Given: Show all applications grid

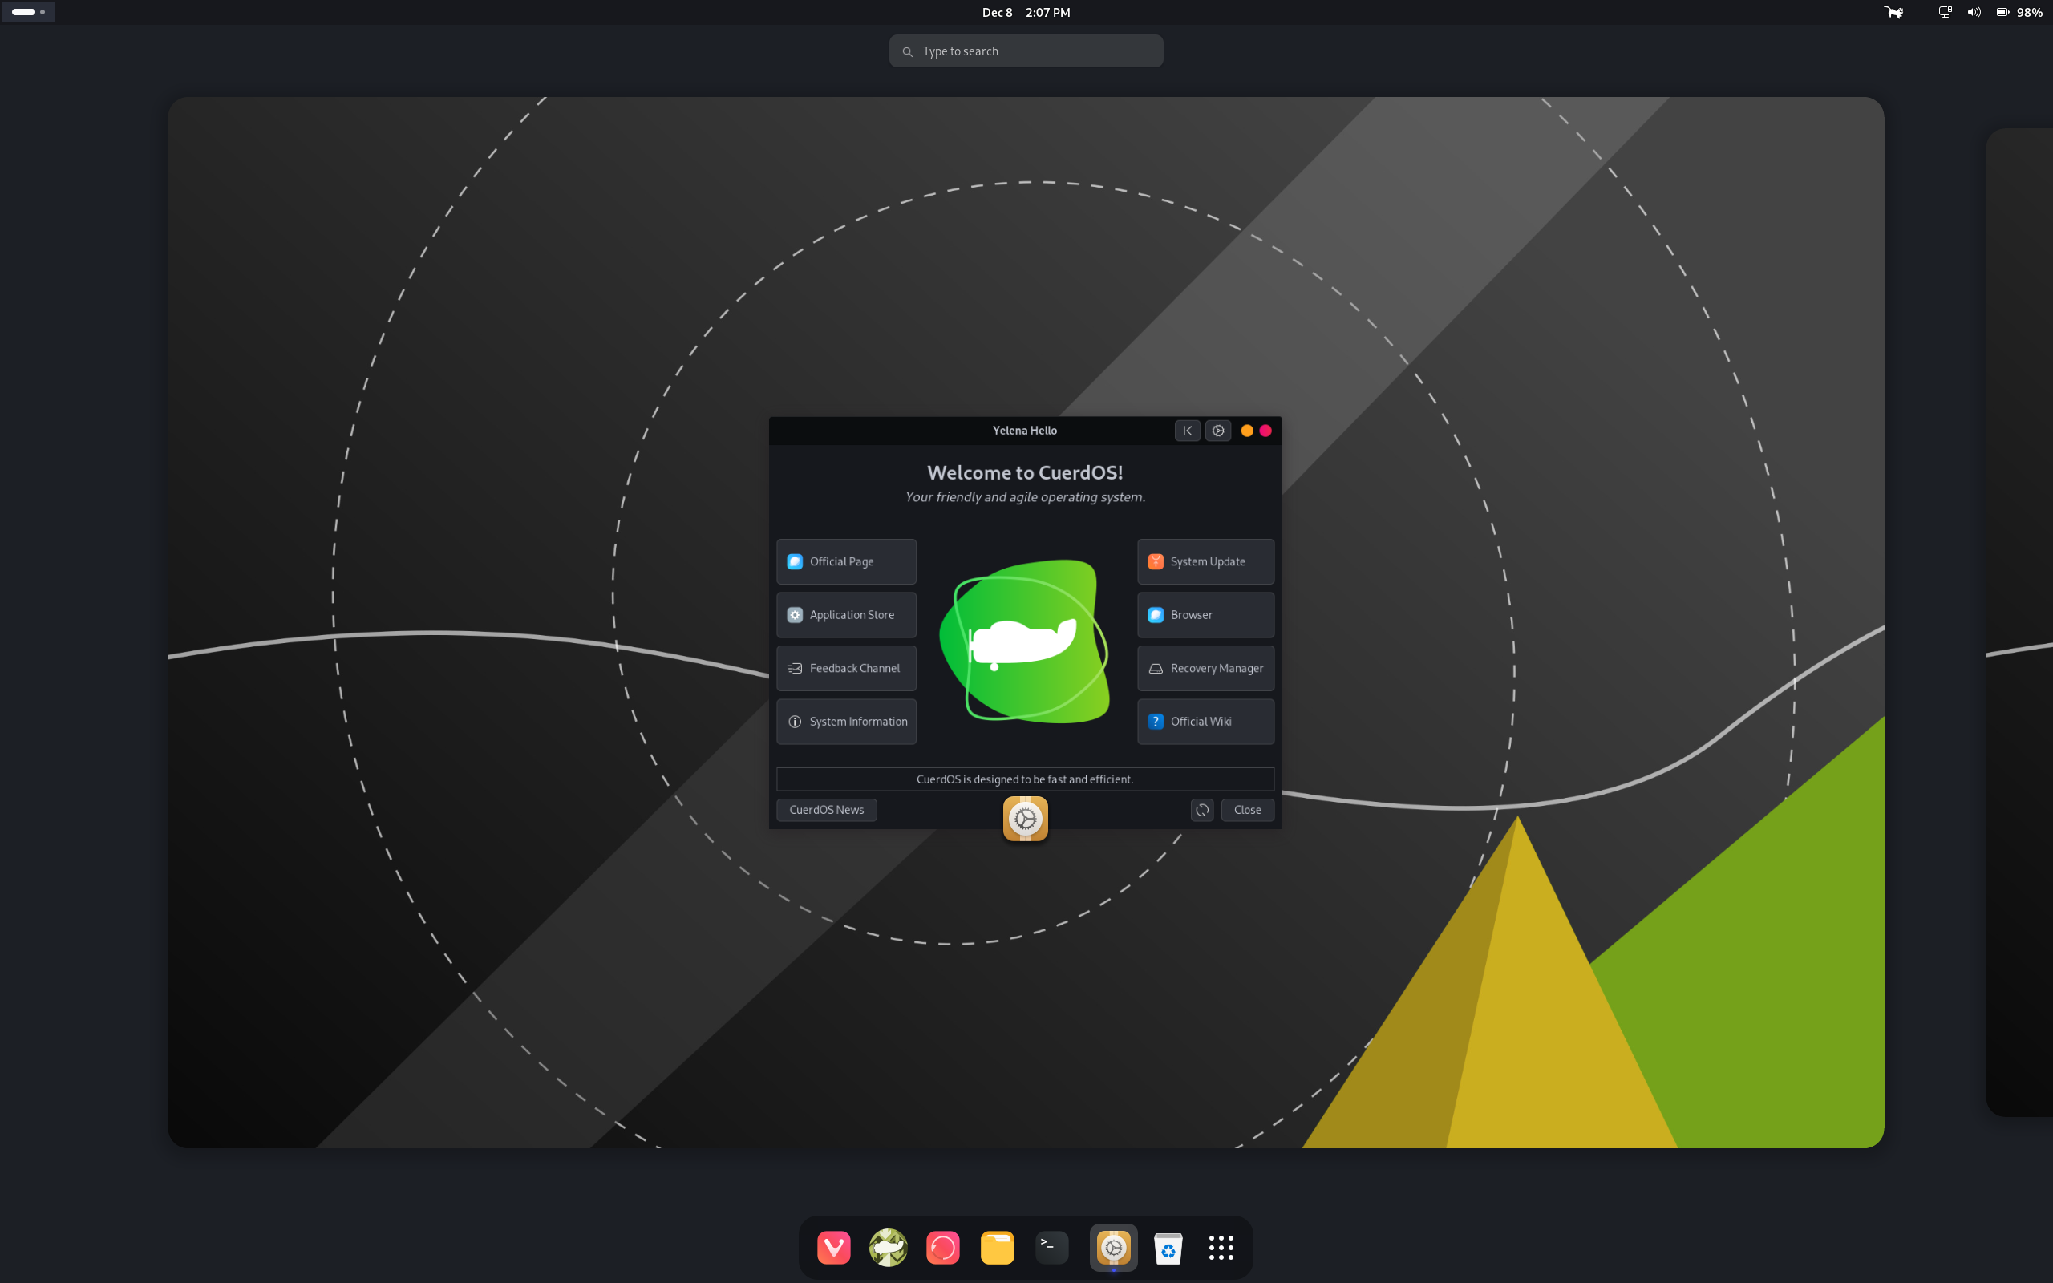Looking at the screenshot, I should (x=1221, y=1246).
